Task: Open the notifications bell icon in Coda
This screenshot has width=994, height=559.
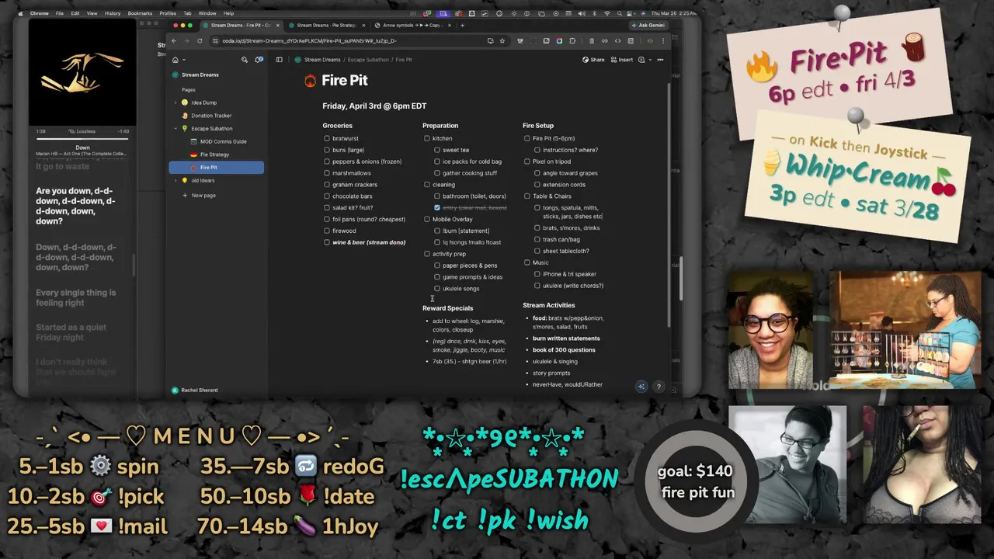Action: 259,60
